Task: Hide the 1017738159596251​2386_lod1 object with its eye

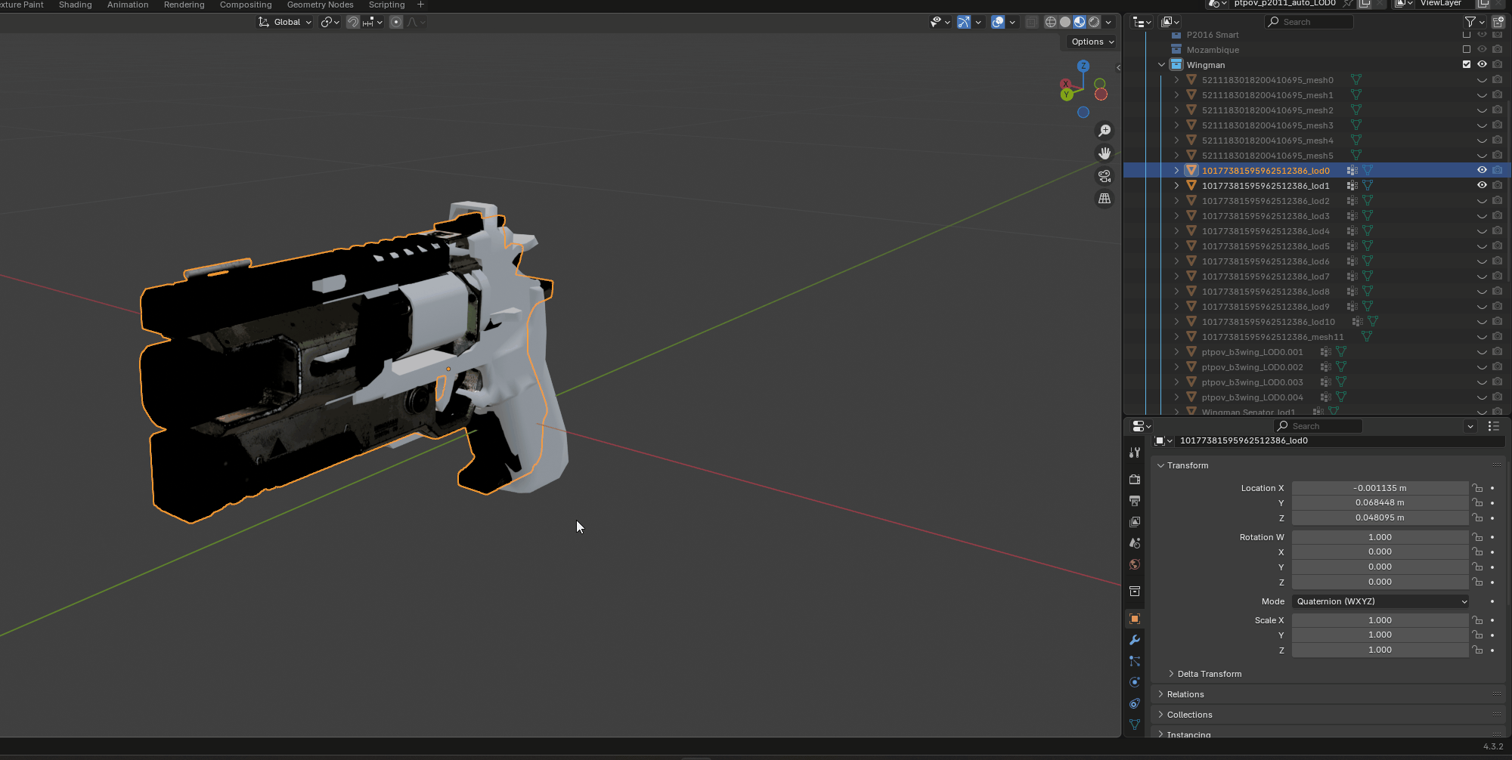Action: (1482, 186)
